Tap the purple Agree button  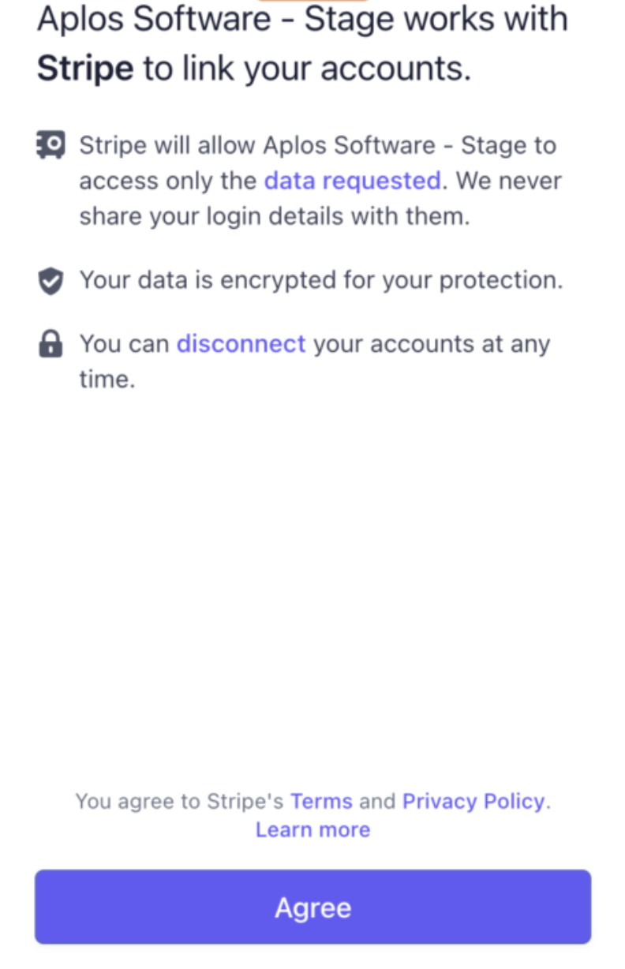point(312,907)
